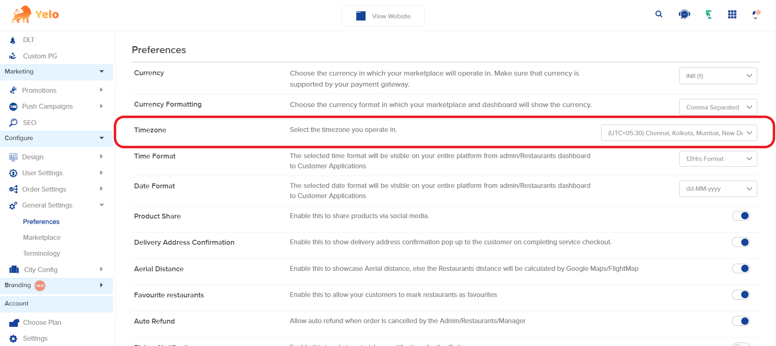
Task: Toggle Auto Refund switch off
Action: coord(740,321)
